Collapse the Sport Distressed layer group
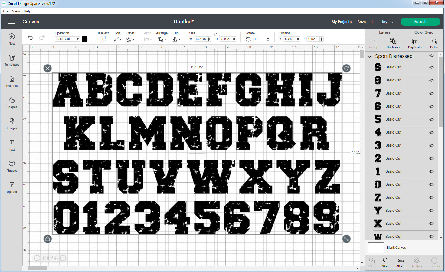 370,56
